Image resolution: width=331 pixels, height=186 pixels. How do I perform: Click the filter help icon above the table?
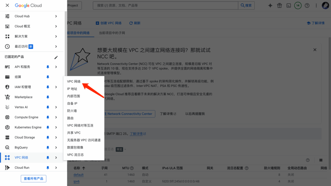308,160
